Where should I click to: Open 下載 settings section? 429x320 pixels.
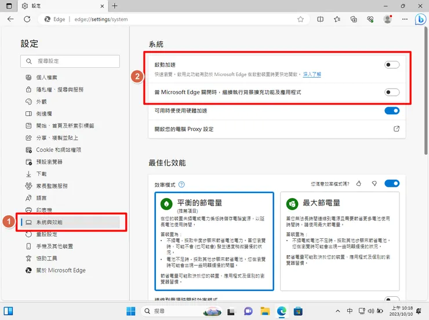point(41,174)
